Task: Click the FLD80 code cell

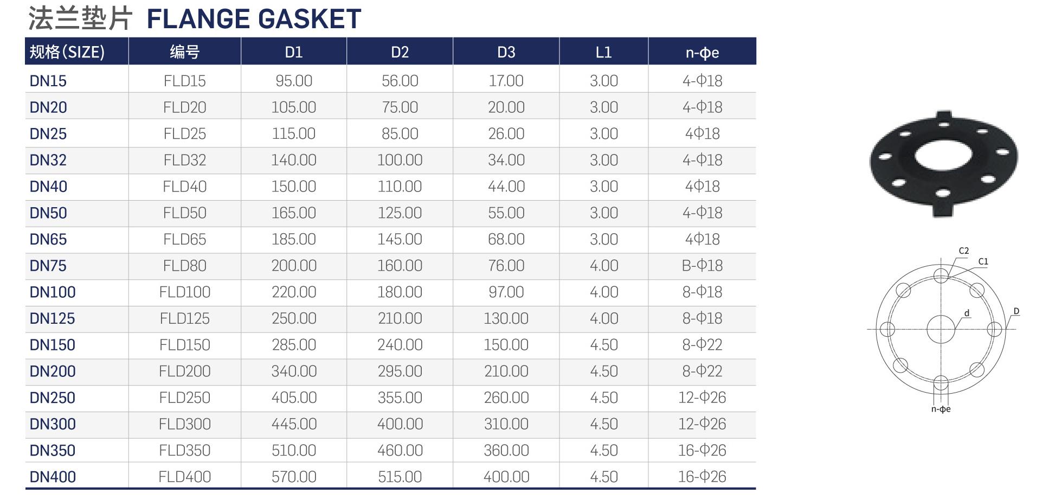Action: point(184,266)
